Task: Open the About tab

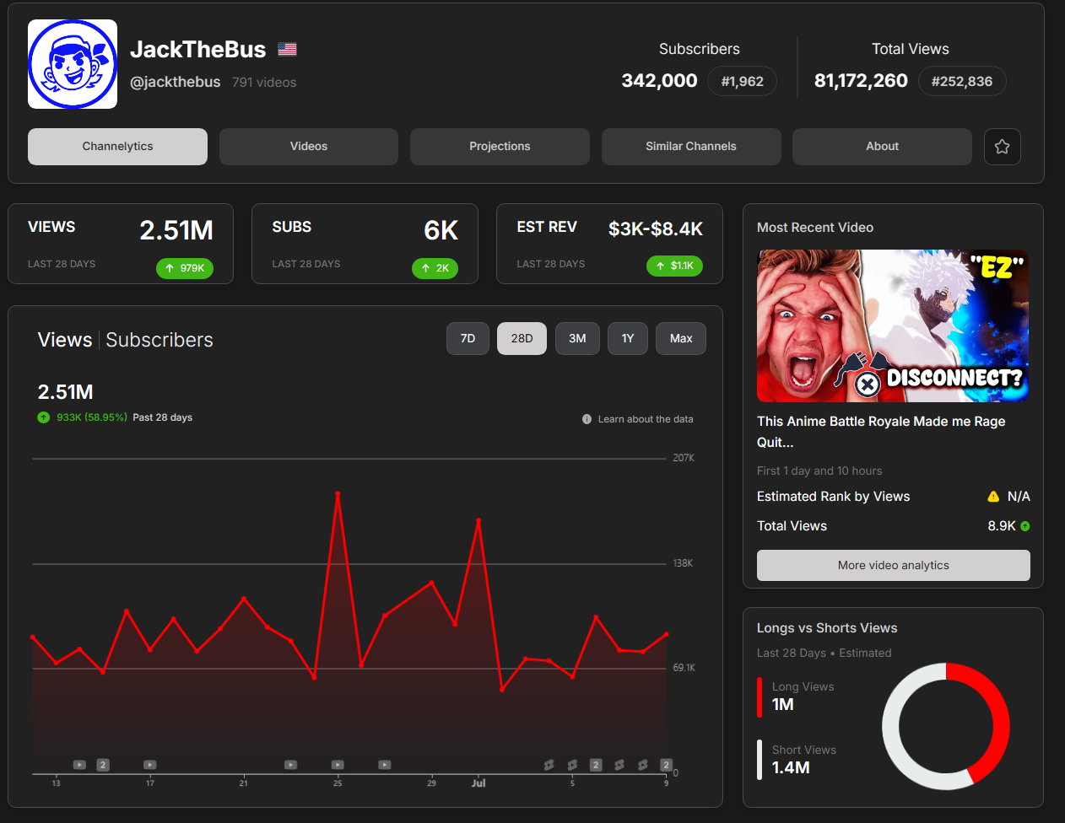Action: click(882, 147)
